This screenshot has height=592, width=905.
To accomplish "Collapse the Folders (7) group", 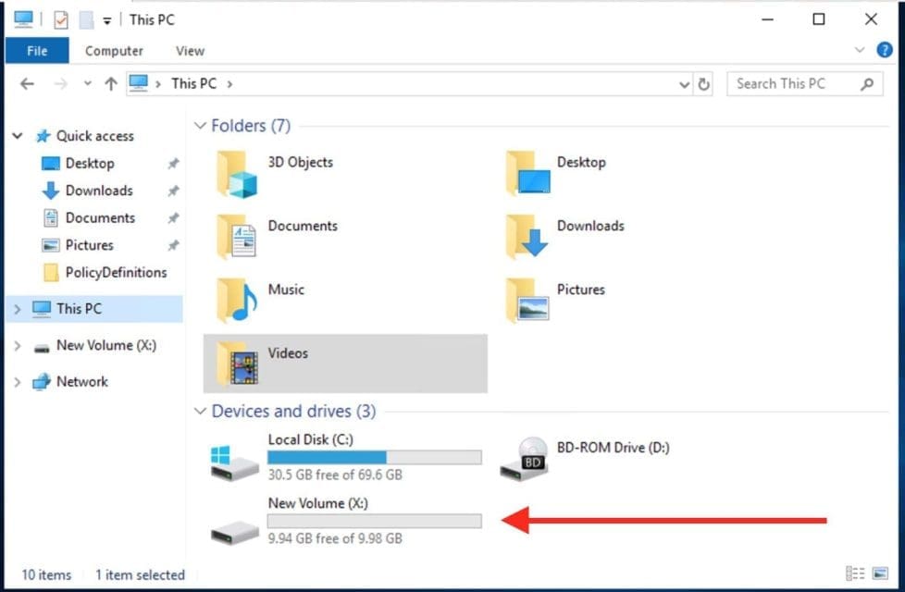I will (x=201, y=126).
